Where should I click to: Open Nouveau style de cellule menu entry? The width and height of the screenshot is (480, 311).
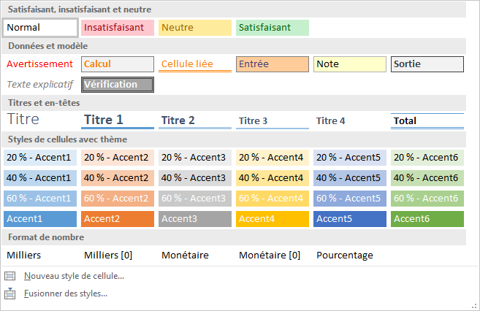[74, 276]
